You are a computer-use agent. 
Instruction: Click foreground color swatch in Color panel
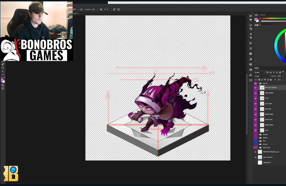256,19
